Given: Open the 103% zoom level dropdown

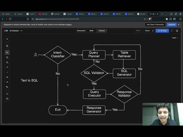Looking at the screenshot, I should click(175, 38).
